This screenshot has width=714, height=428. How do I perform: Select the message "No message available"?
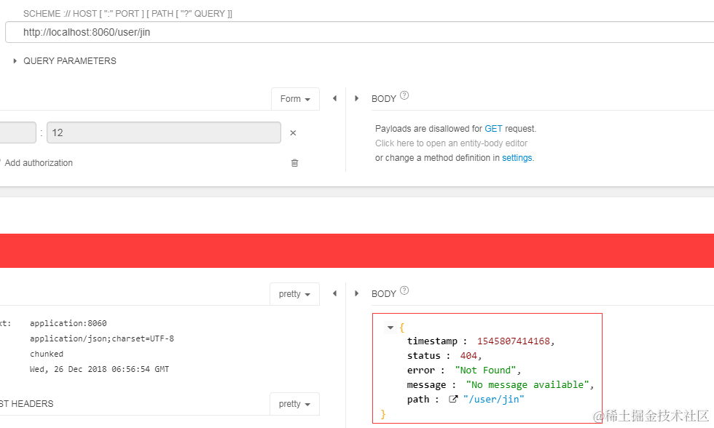pos(527,385)
